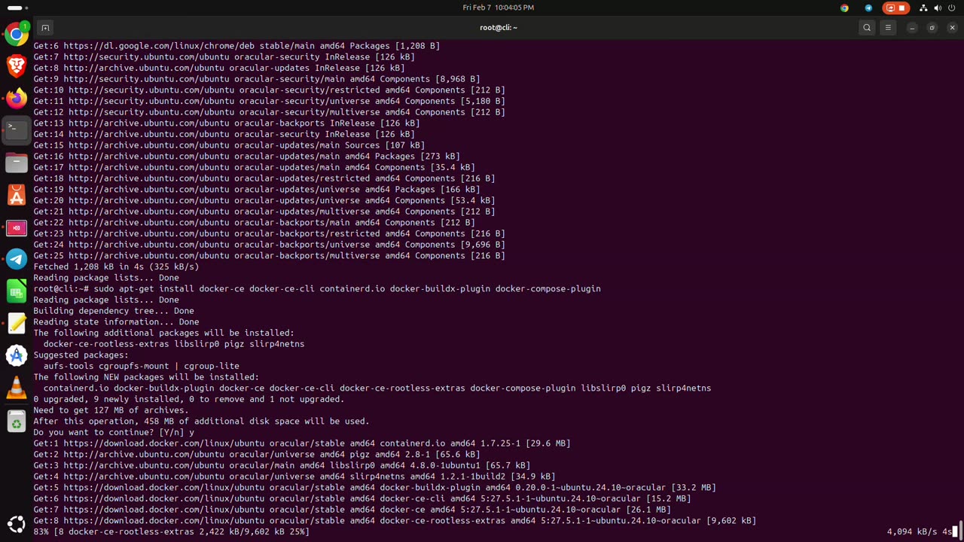
Task: Click the 'Get:25' backports/multiverse Components line
Action: tap(269, 256)
